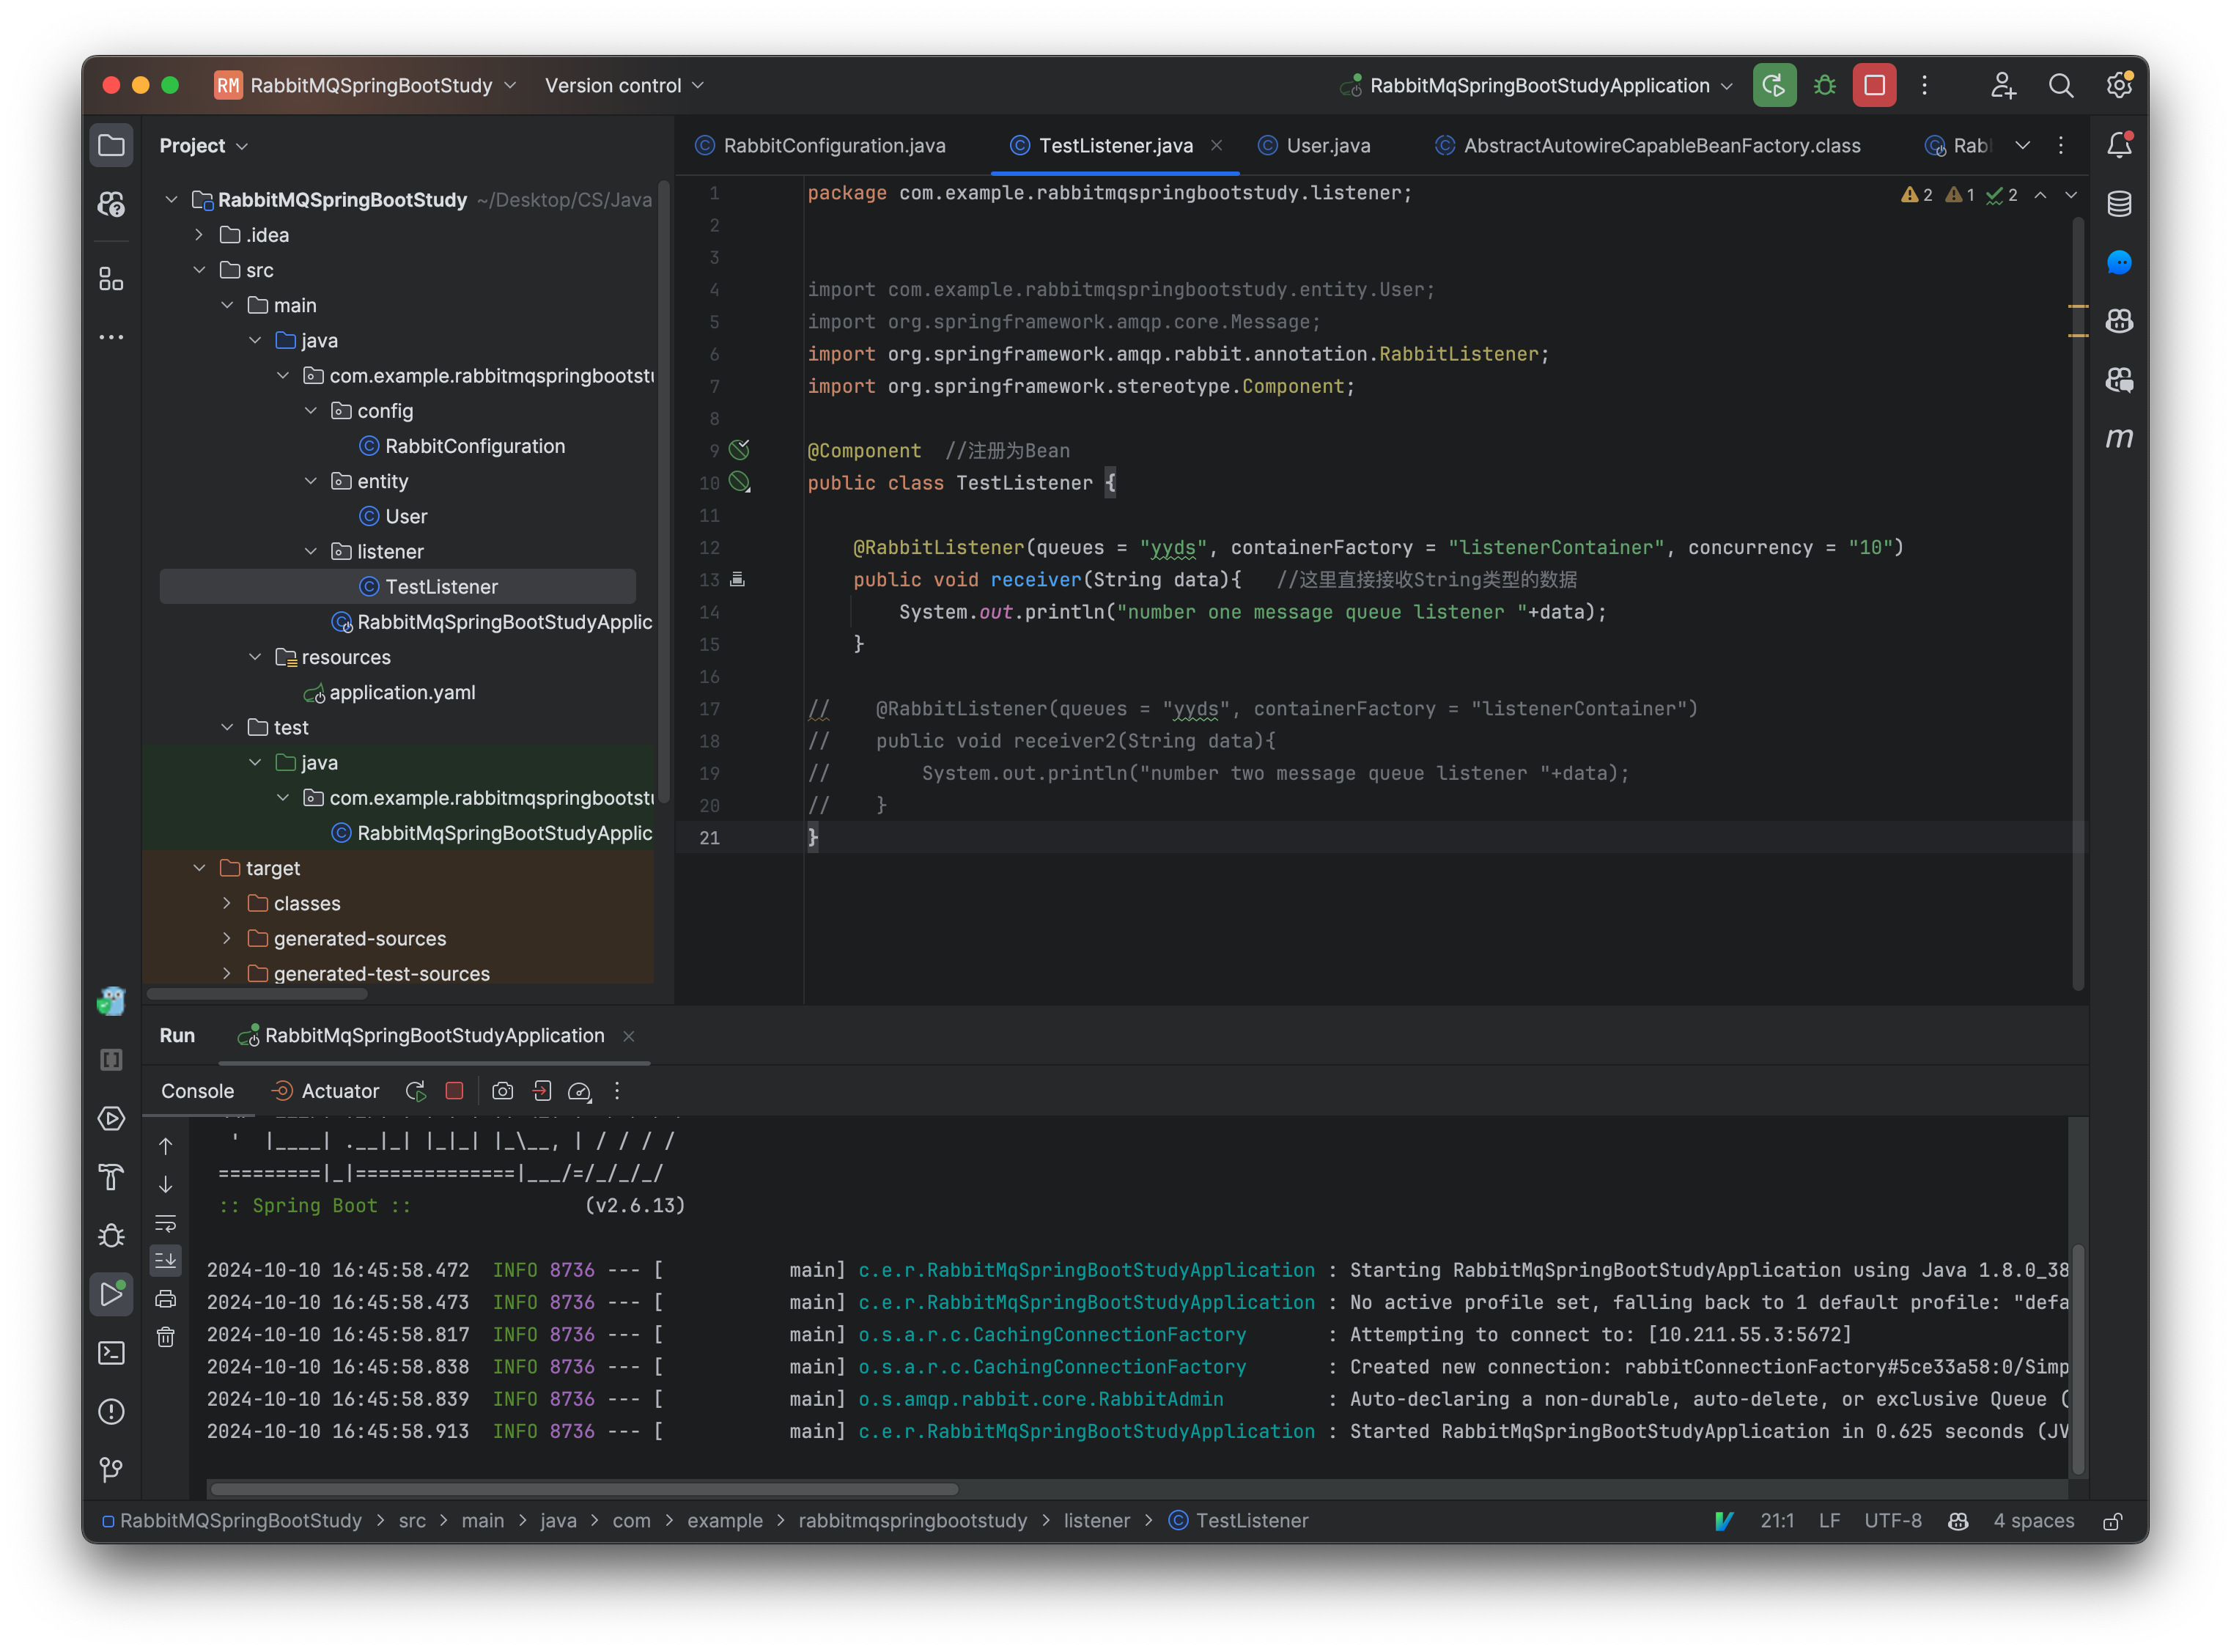Expand the classes folder under target

tap(227, 903)
